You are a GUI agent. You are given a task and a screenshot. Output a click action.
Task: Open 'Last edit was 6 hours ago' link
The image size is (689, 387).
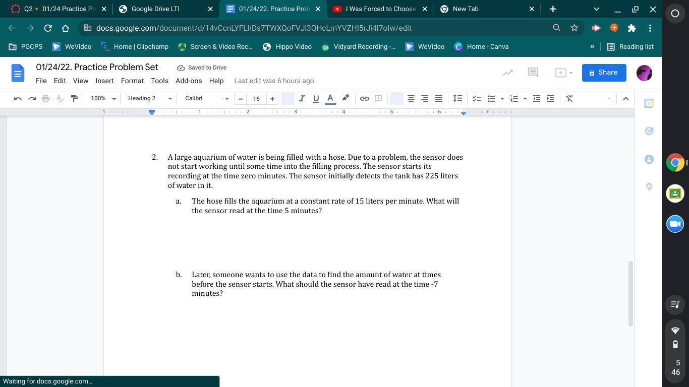pos(274,81)
